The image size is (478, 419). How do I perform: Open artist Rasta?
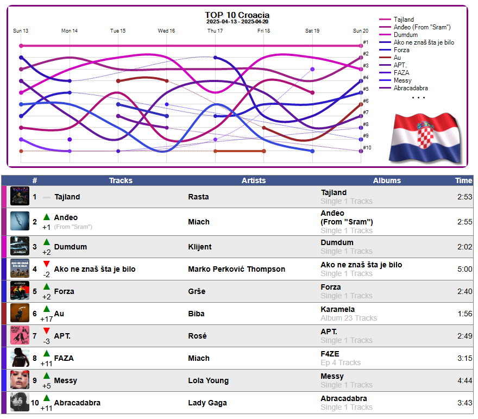[x=198, y=197]
